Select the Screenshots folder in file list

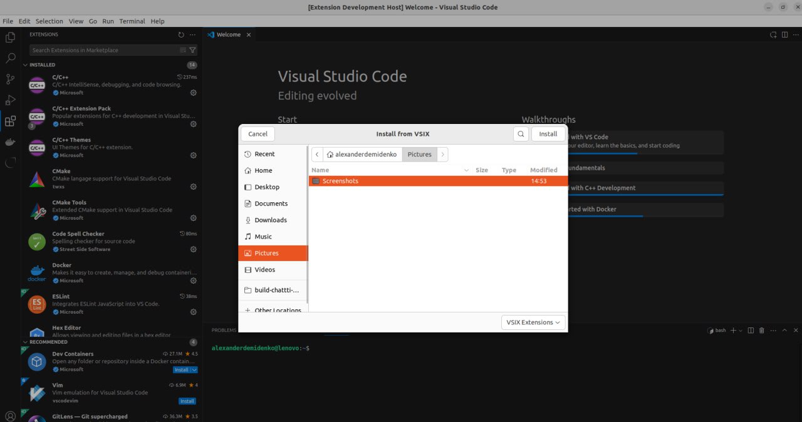341,181
